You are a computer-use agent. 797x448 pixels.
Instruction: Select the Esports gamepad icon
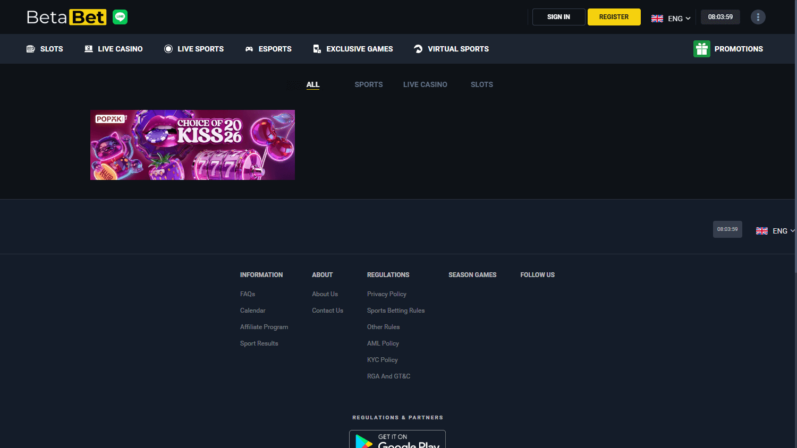tap(249, 48)
